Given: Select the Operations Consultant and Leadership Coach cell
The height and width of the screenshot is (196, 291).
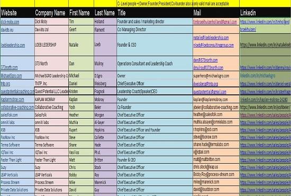Looking at the screenshot, I should click(x=155, y=64).
